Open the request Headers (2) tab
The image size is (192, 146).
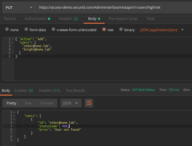(x=68, y=19)
